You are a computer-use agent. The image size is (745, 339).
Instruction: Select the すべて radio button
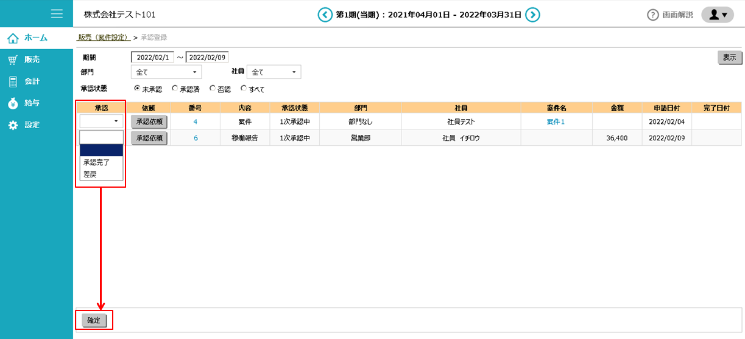(244, 89)
